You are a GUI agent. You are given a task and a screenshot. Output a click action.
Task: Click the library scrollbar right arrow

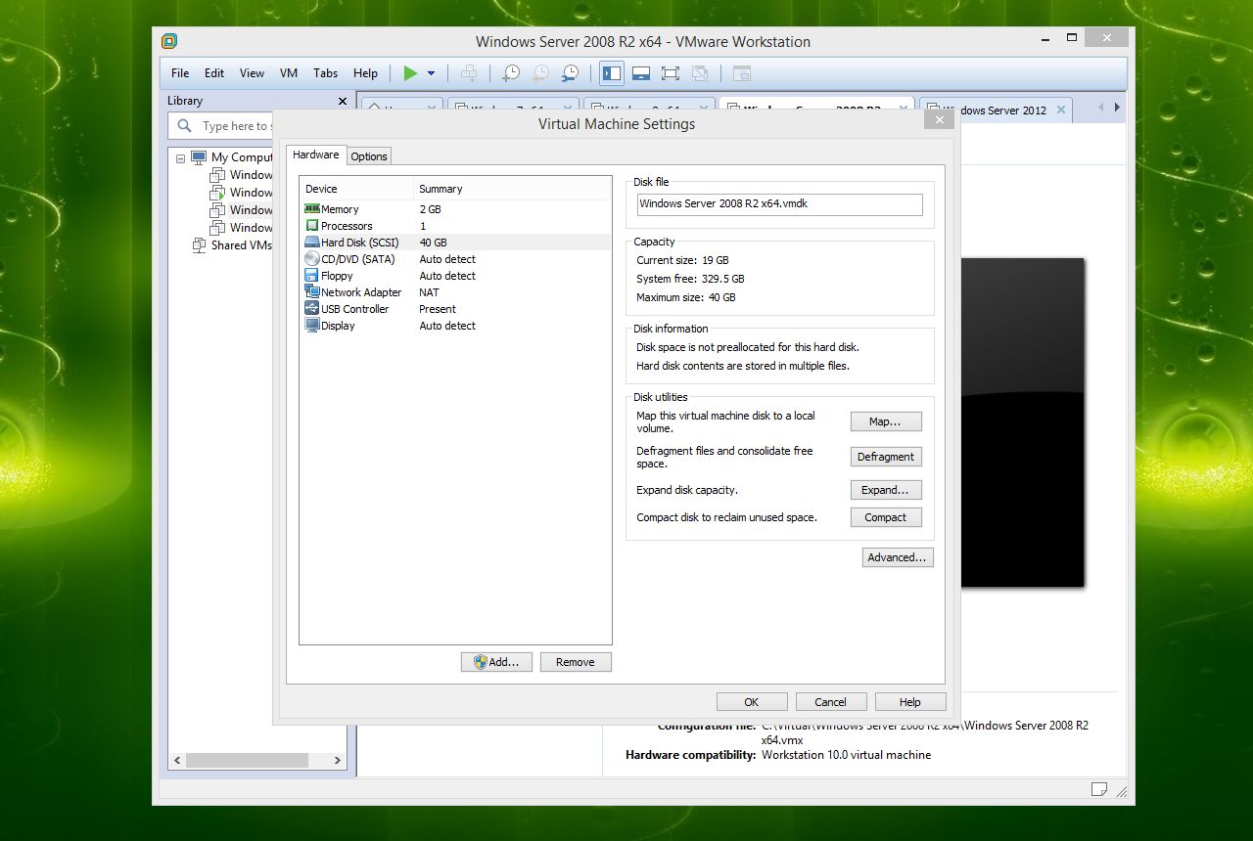(x=338, y=760)
